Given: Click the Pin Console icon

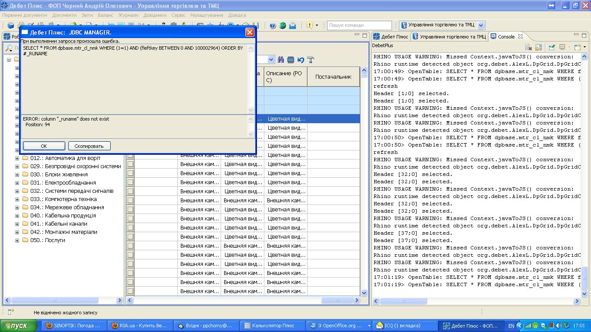Looking at the screenshot, I should tap(552, 47).
